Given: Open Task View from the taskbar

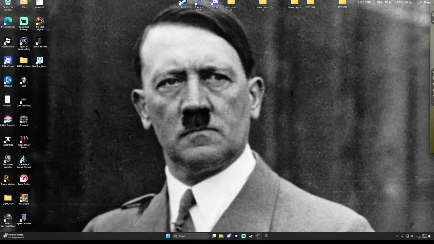Looking at the screenshot, I should click(214, 236).
